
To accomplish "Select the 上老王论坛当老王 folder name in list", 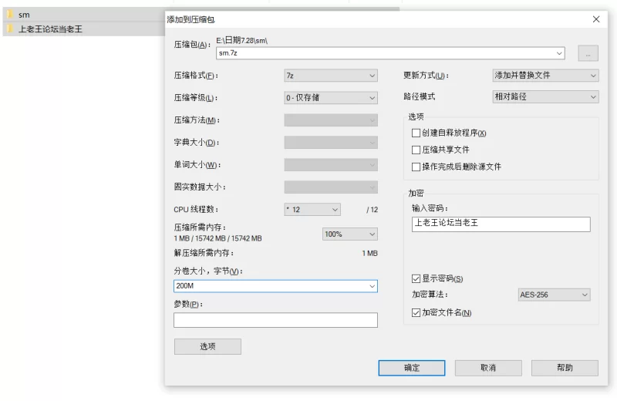I will click(50, 29).
